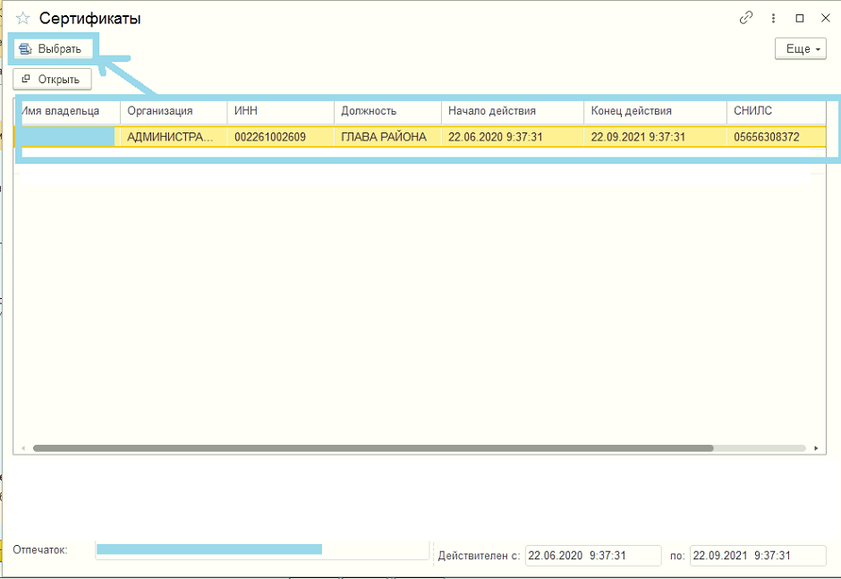Screen dimensions: 841x579
Task: Open the three-dot window menu
Action: [x=773, y=18]
